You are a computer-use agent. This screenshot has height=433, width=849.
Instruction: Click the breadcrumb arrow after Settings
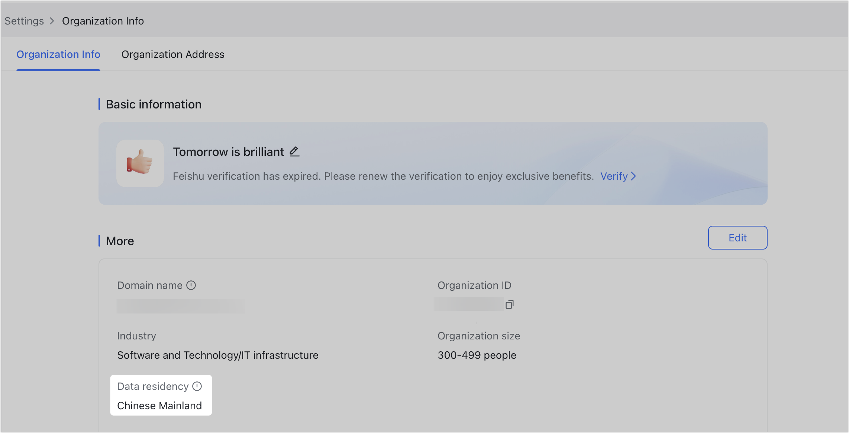click(x=52, y=21)
